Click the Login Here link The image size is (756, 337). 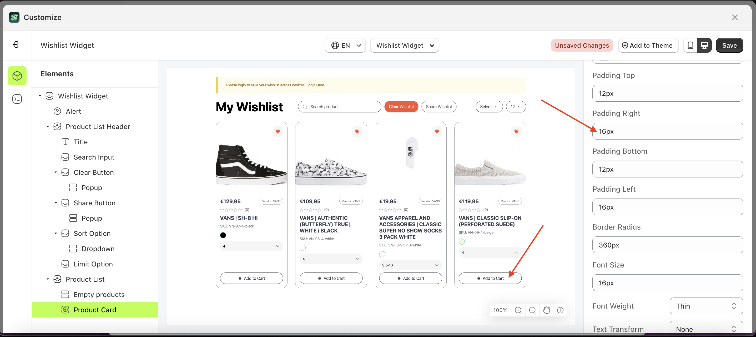tap(315, 85)
